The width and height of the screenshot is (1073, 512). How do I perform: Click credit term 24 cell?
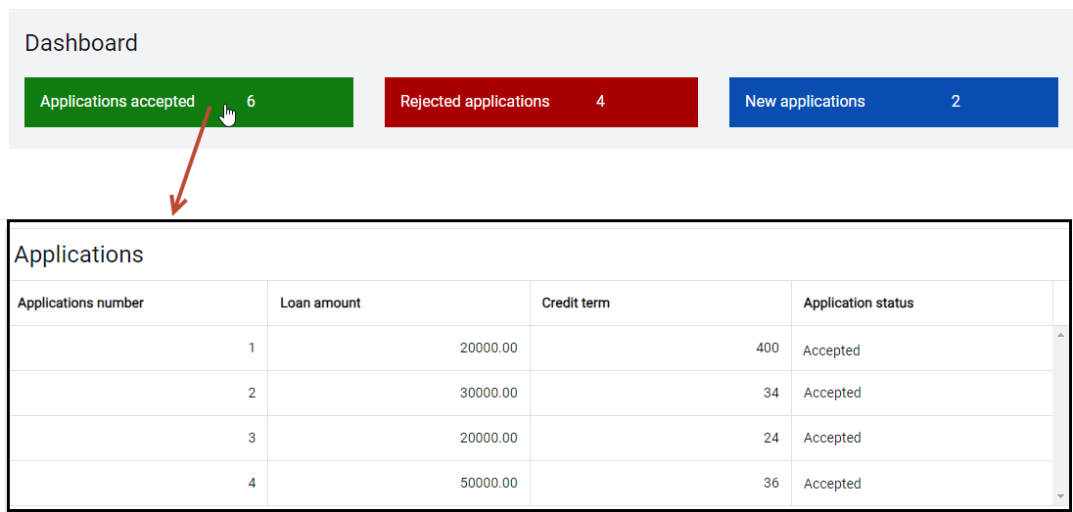pos(661,438)
